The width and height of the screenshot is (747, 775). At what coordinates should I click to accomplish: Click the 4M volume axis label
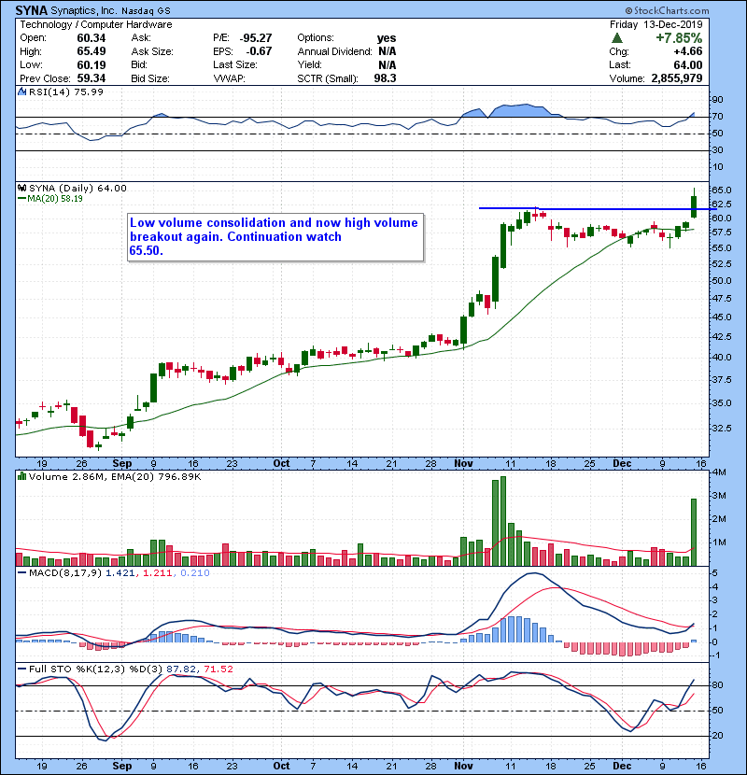tap(719, 472)
